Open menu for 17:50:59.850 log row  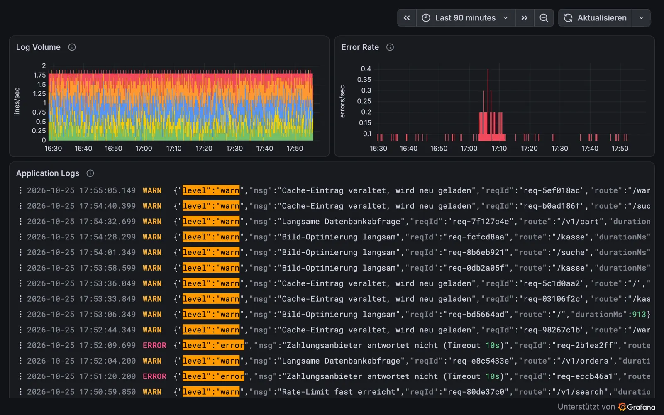point(20,392)
